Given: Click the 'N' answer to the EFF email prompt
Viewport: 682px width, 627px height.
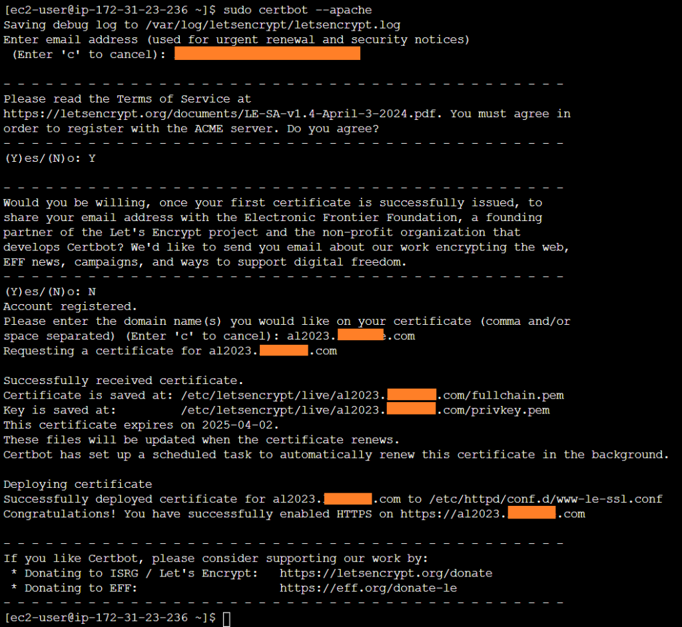Looking at the screenshot, I should [x=92, y=292].
